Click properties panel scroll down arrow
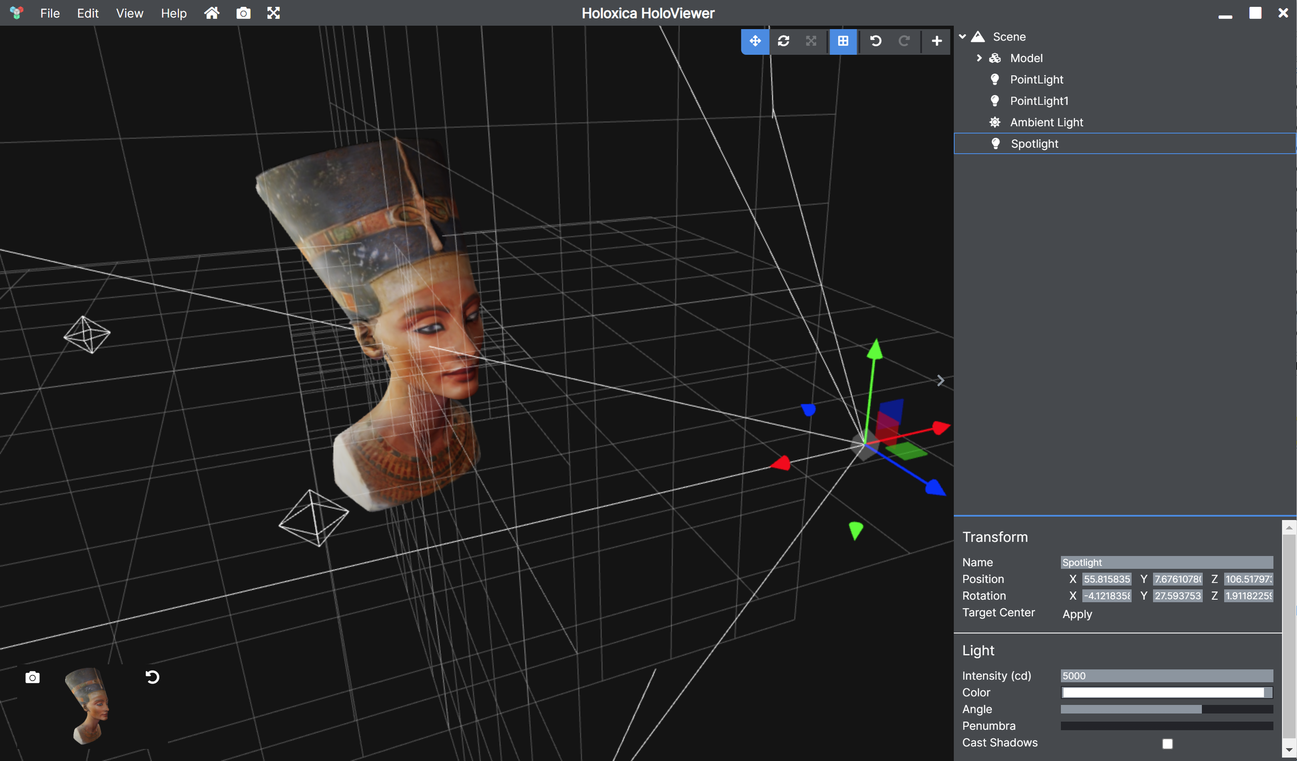The width and height of the screenshot is (1297, 761). (1289, 750)
